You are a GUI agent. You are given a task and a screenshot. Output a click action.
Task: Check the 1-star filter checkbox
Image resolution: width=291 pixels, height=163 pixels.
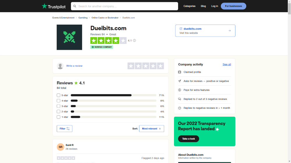[58, 117]
